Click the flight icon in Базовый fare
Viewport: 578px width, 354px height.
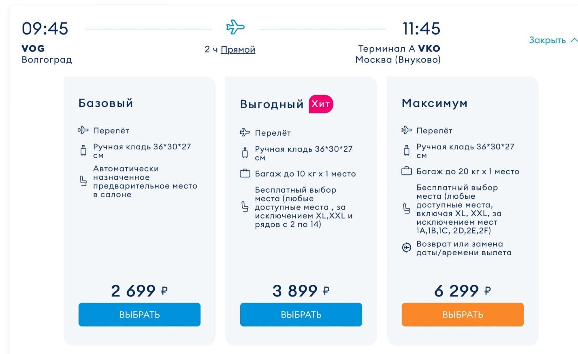coord(83,130)
